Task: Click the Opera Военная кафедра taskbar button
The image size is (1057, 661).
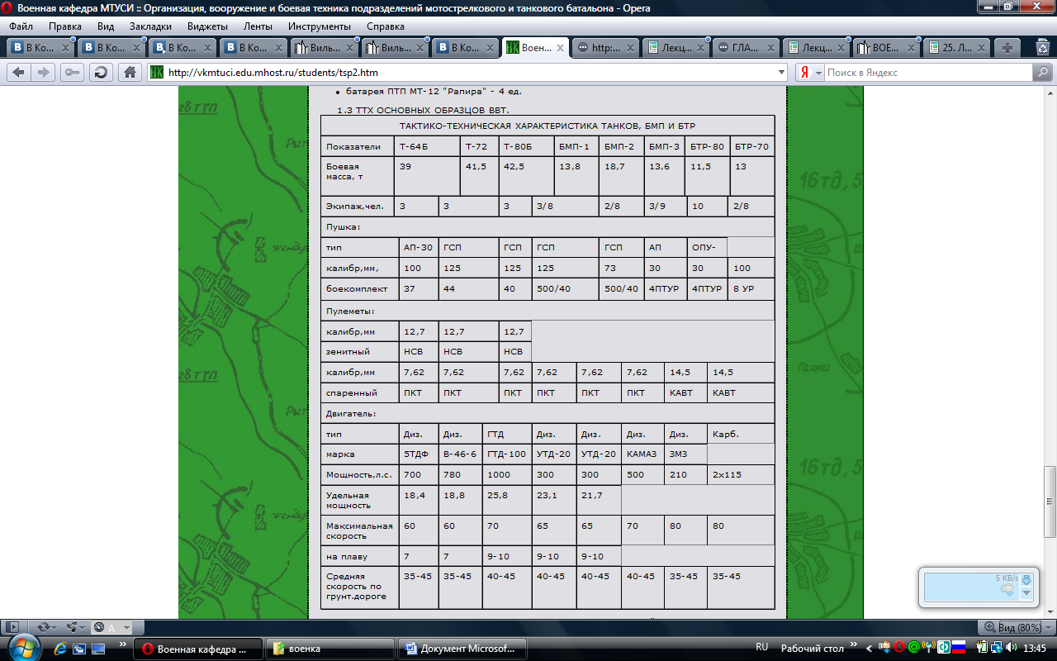Action: [x=198, y=649]
